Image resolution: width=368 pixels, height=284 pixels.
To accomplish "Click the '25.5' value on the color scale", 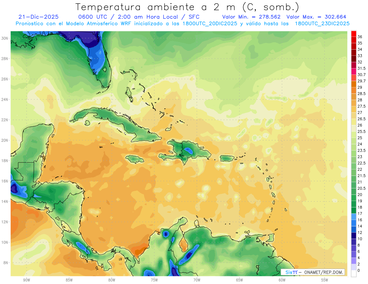I will pyautogui.click(x=362, y=131).
